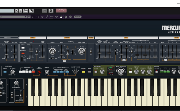Screen dimensions: 180x111
Task: Click the undo arrow in the purple toolbar
Action: [x=33, y=17]
